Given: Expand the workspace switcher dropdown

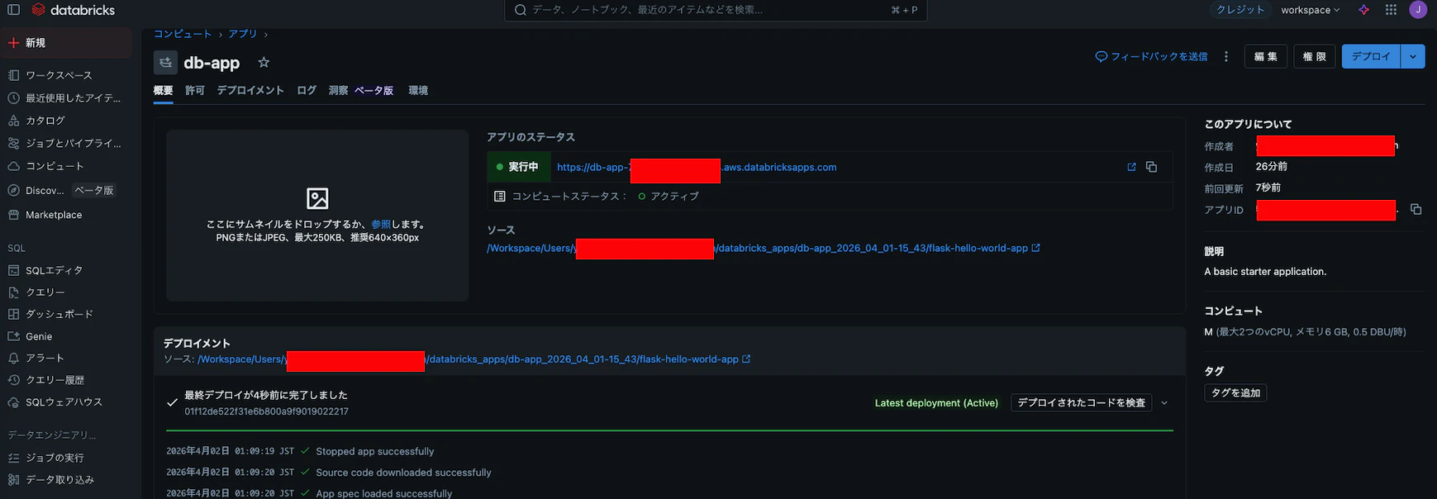Looking at the screenshot, I should point(1310,10).
